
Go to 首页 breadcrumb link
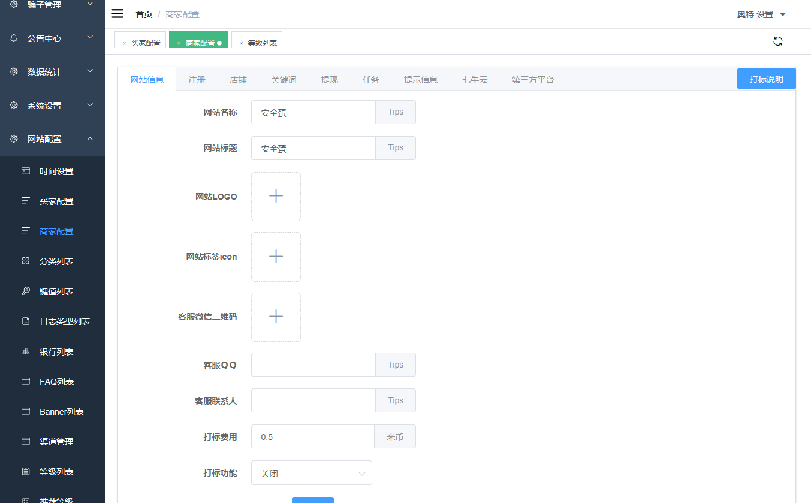[144, 14]
